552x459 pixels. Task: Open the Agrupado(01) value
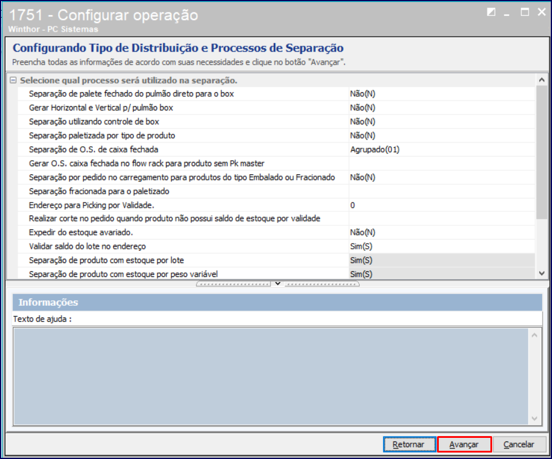pos(442,149)
